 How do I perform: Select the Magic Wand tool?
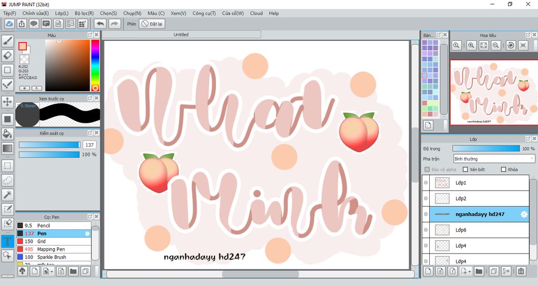pyautogui.click(x=7, y=195)
